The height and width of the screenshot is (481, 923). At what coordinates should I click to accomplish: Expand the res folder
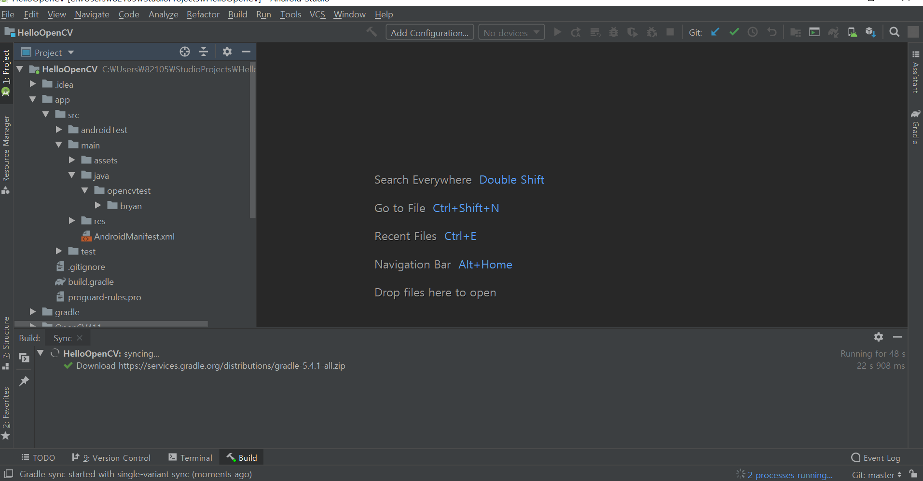[72, 220]
